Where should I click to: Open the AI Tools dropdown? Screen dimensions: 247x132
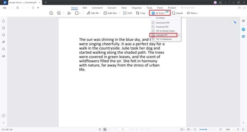160,13
